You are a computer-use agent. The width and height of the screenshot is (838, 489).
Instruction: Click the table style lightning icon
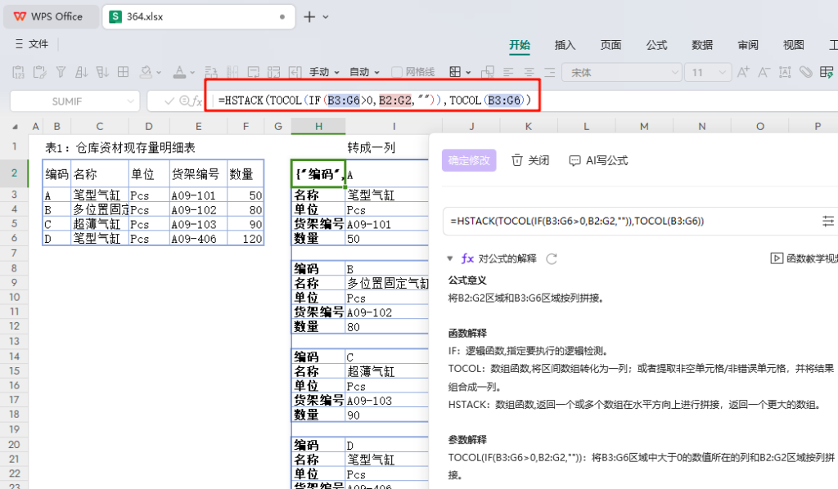[827, 72]
